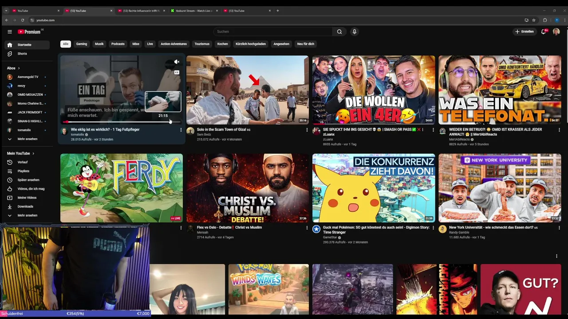Seek on the preview video progress bar
This screenshot has width=568, height=319.
tap(121, 122)
